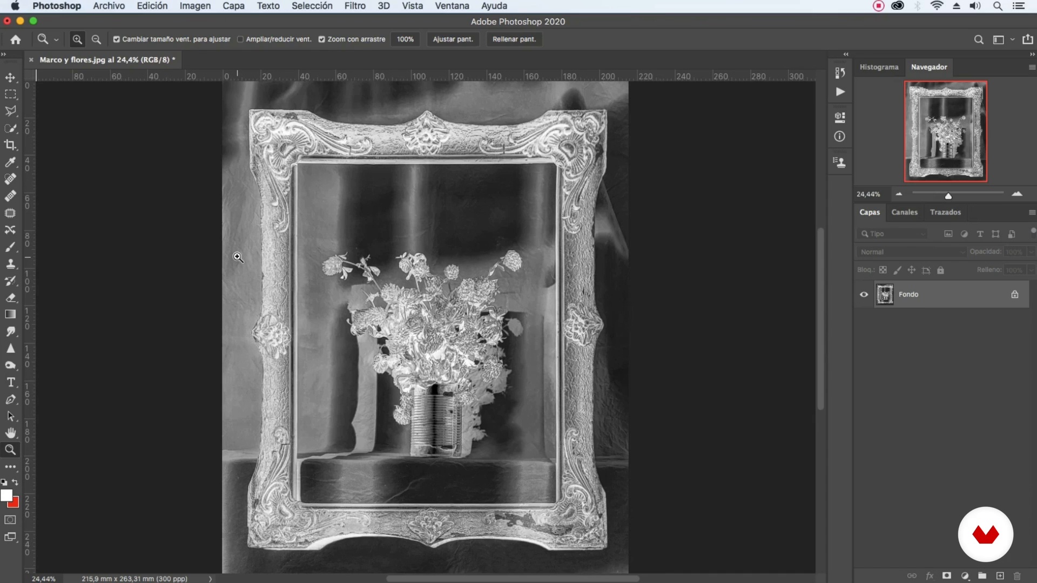Switch to the Histograma tab
1037x583 pixels.
coord(879,67)
